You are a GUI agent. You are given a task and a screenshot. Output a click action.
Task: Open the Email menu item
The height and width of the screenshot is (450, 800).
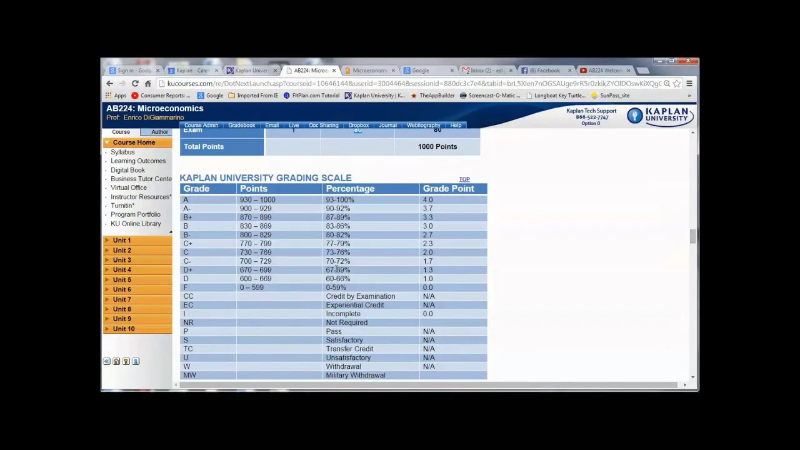272,125
